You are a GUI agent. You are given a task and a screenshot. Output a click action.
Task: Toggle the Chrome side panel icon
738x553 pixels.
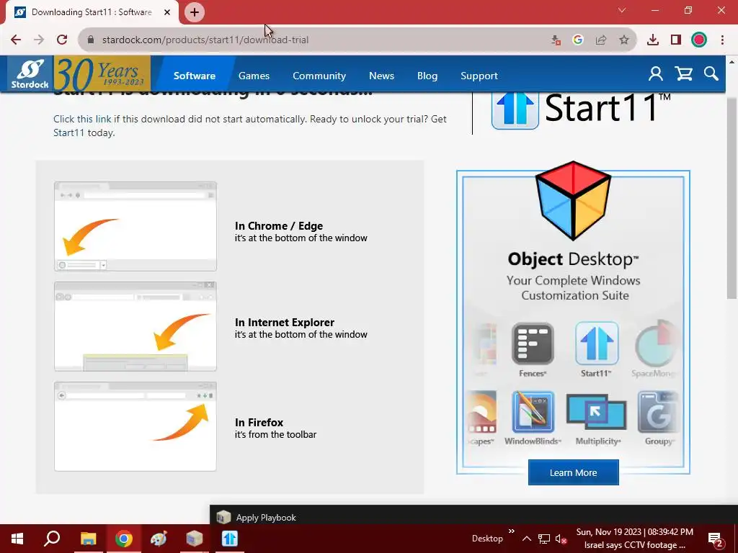(x=676, y=40)
